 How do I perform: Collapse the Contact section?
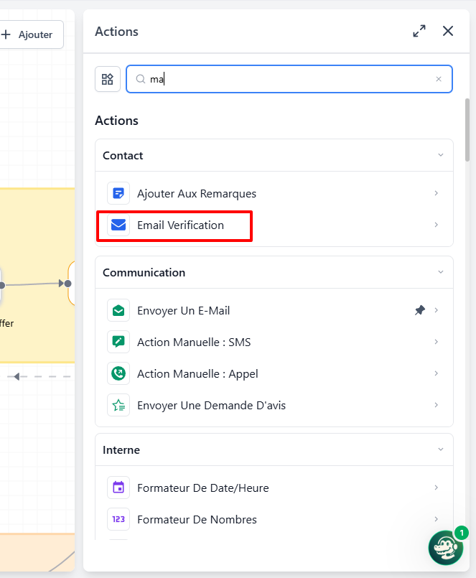(x=441, y=155)
